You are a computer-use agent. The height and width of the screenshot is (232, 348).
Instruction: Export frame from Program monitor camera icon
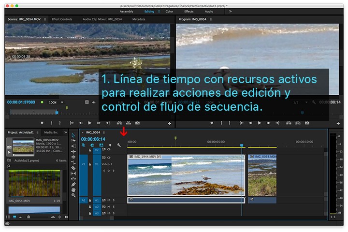(307, 123)
